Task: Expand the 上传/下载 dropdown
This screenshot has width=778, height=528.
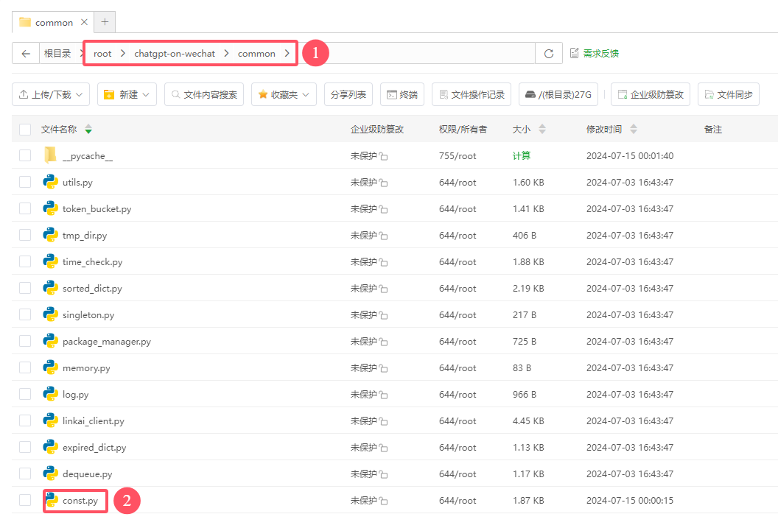Action: 51,94
